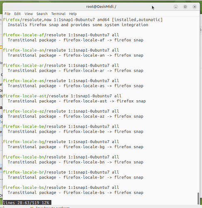The height and width of the screenshot is (208, 202).
Task: Click description 'firefox-locale-be -> firefox snap'
Action: 103,131
